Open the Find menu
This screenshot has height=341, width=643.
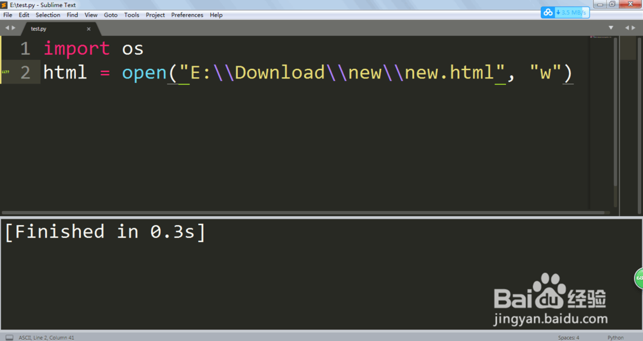pyautogui.click(x=72, y=15)
